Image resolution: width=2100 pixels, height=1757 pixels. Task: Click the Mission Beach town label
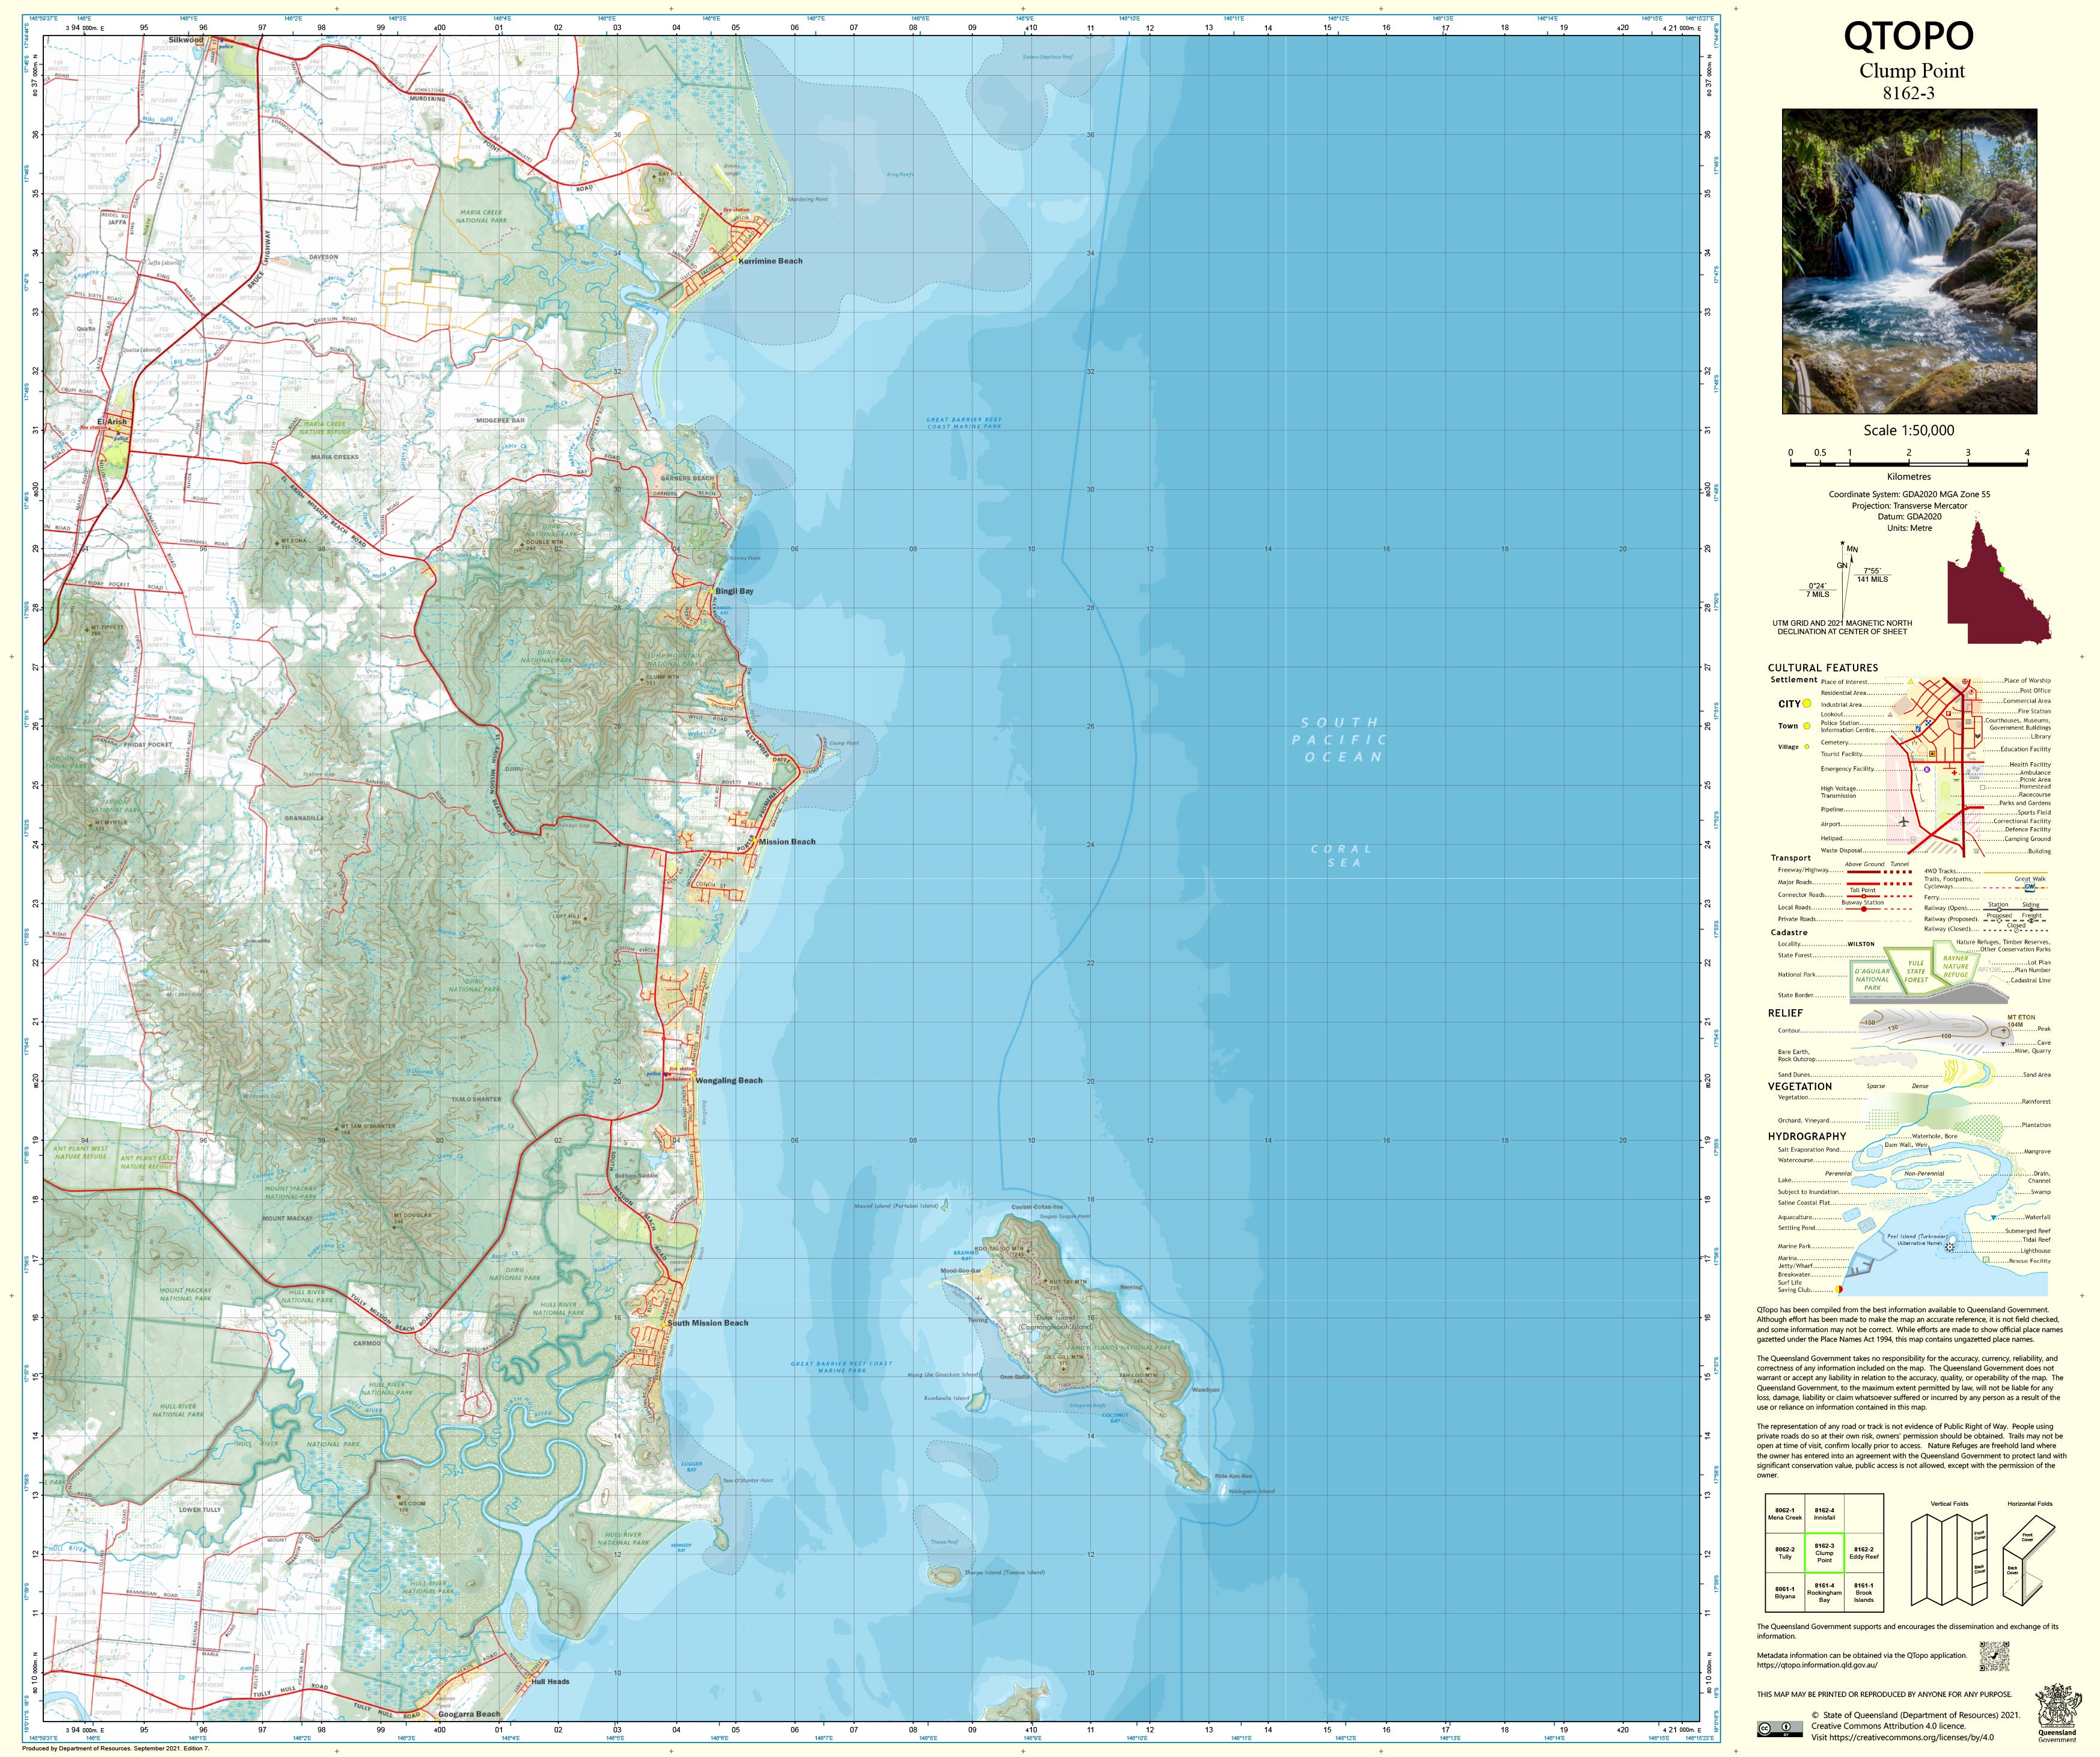click(x=787, y=842)
